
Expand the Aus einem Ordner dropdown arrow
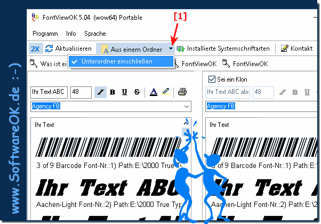coord(171,49)
